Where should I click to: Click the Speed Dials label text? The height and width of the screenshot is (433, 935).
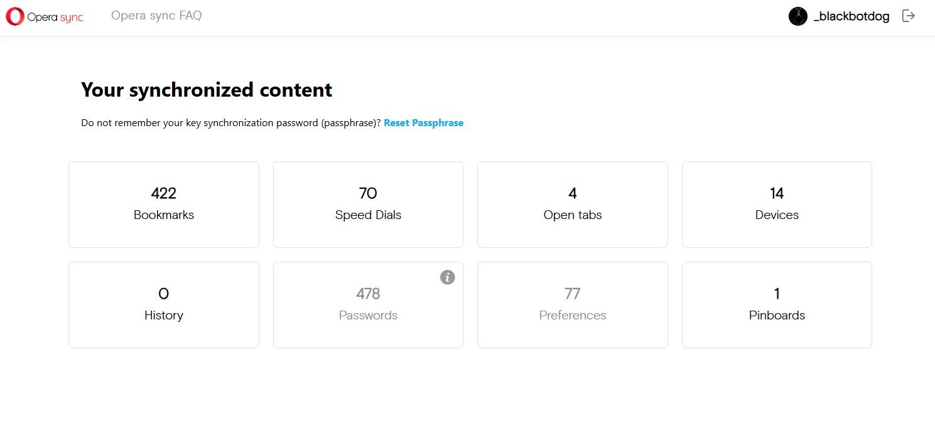tap(368, 215)
